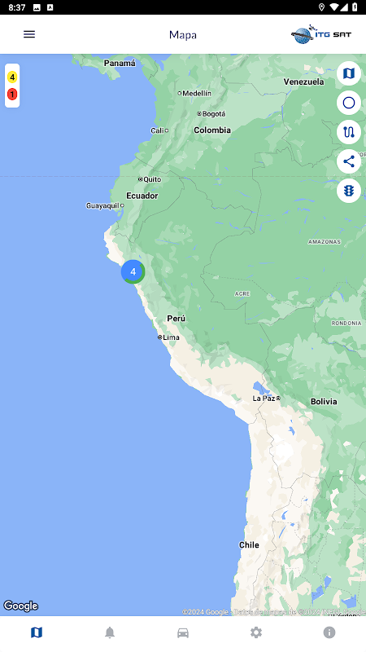Tap the share location button

pyautogui.click(x=349, y=161)
